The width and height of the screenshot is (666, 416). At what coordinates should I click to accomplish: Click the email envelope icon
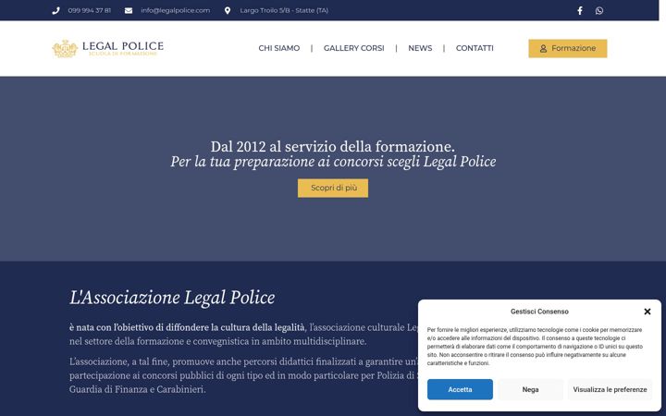click(129, 10)
